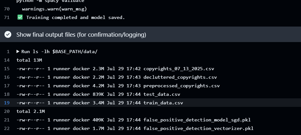Viewport: 301px width, 135px height.
Task: Click the test_data.csv log entry
Action: (150, 94)
